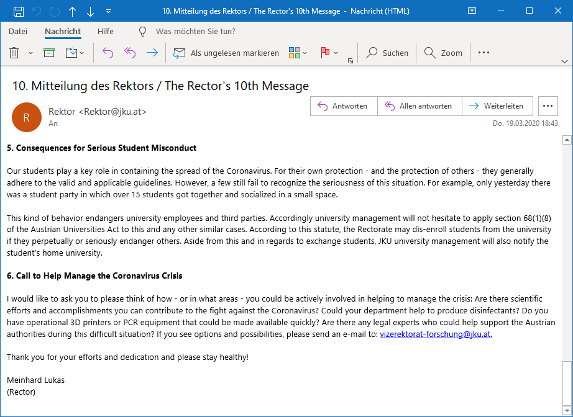Image resolution: width=573 pixels, height=417 pixels.
Task: Click the follow-up flag icon
Action: (325, 53)
